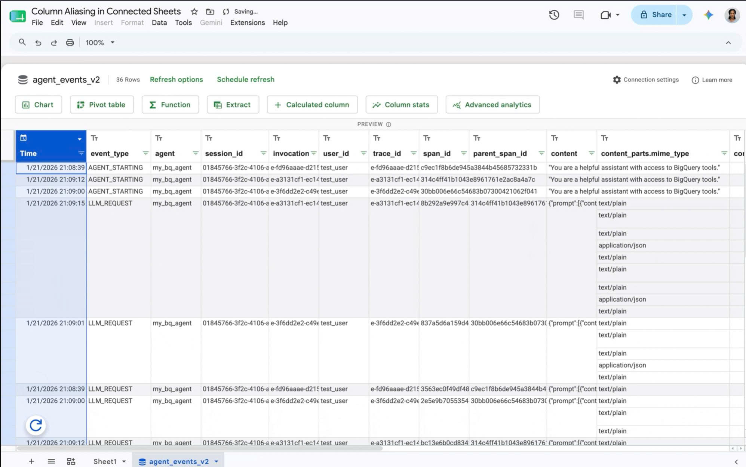Screen dimensions: 746x467
Task: Filter the session_id column
Action: pos(264,153)
